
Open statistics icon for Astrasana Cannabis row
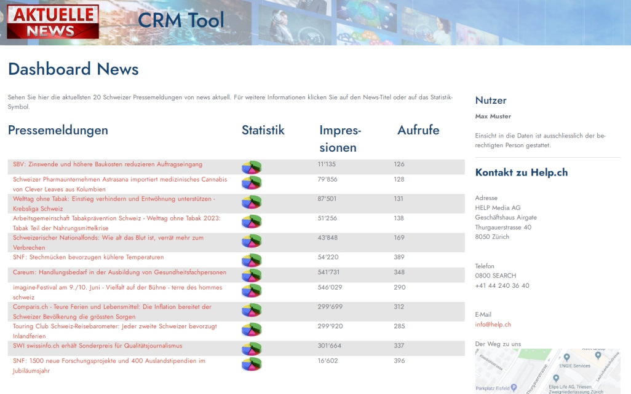click(x=252, y=183)
